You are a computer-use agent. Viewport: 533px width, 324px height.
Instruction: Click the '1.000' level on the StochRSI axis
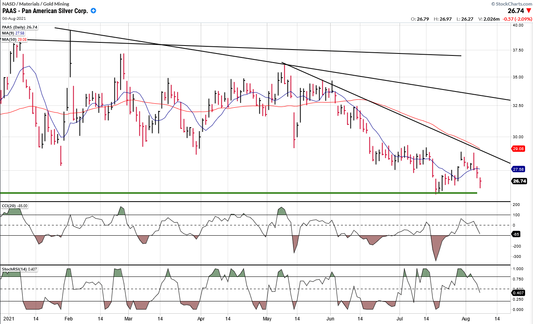point(518,269)
